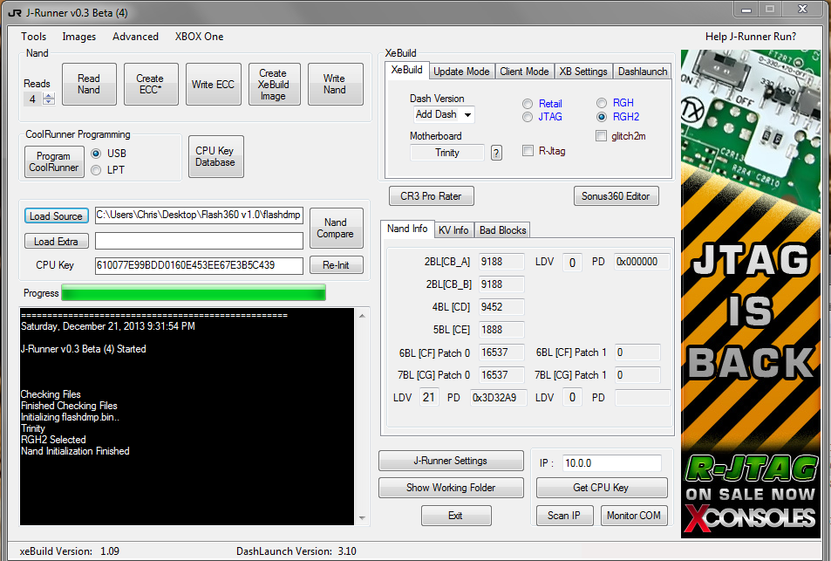
Task: Switch to the Bad Blocks tab
Action: click(x=502, y=230)
